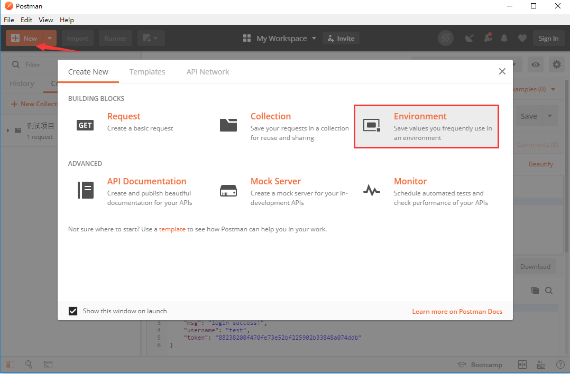Click the "username": "test" response line
The image size is (570, 374).
[217, 330]
